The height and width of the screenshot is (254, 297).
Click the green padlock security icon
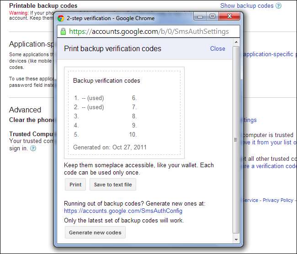(x=63, y=32)
